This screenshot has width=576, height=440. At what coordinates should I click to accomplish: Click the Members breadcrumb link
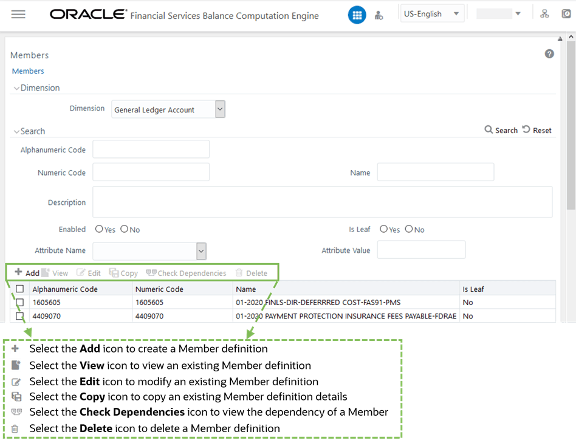[x=28, y=71]
